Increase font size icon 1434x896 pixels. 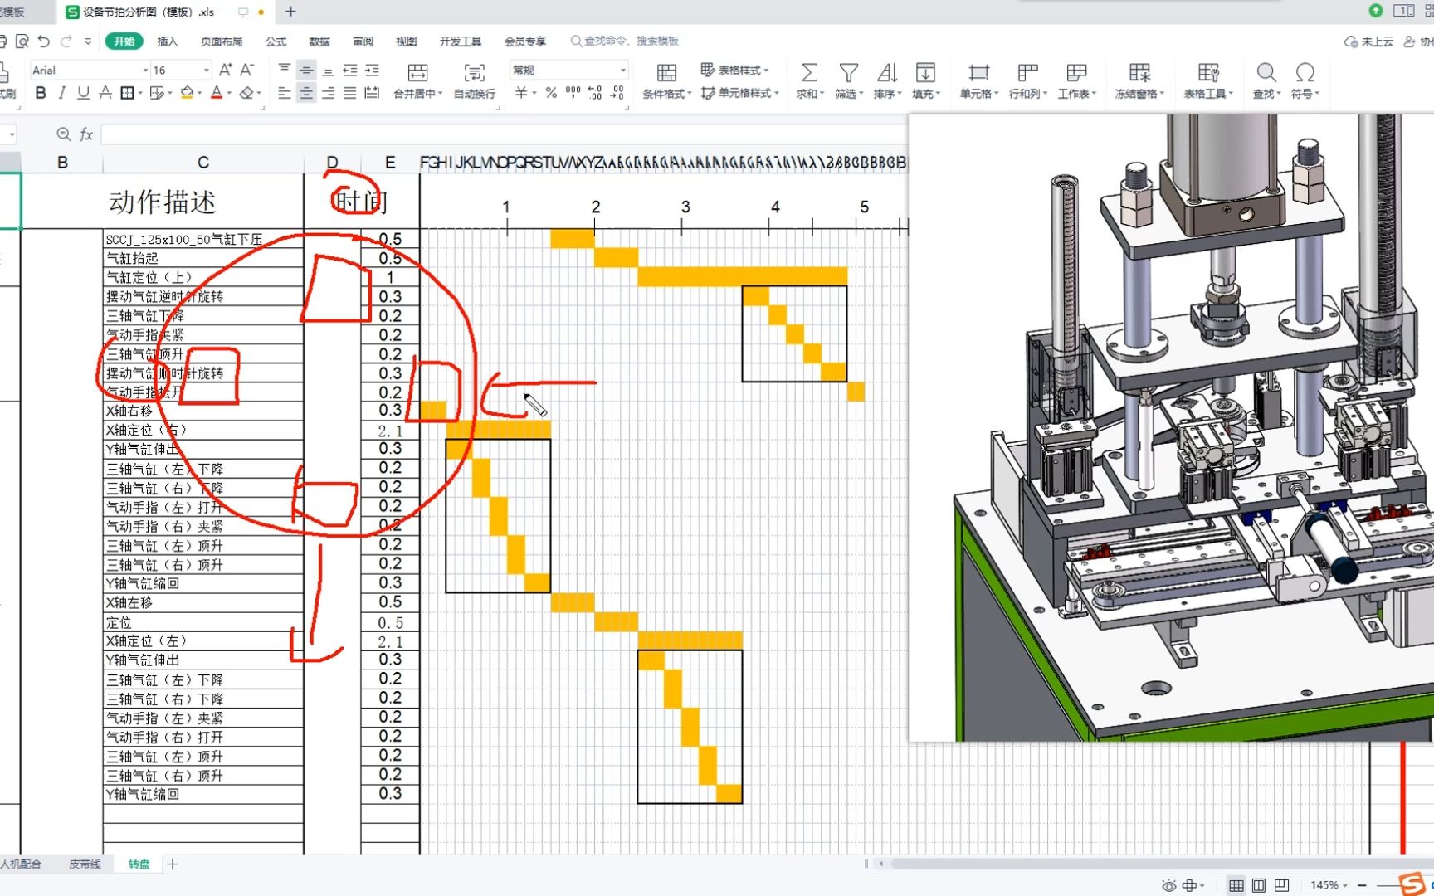(226, 71)
